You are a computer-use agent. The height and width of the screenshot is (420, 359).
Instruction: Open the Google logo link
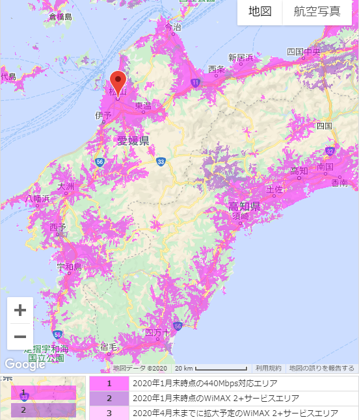[x=25, y=364]
